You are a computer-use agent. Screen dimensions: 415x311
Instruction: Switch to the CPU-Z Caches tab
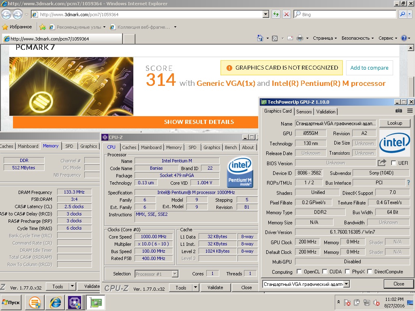coord(129,147)
